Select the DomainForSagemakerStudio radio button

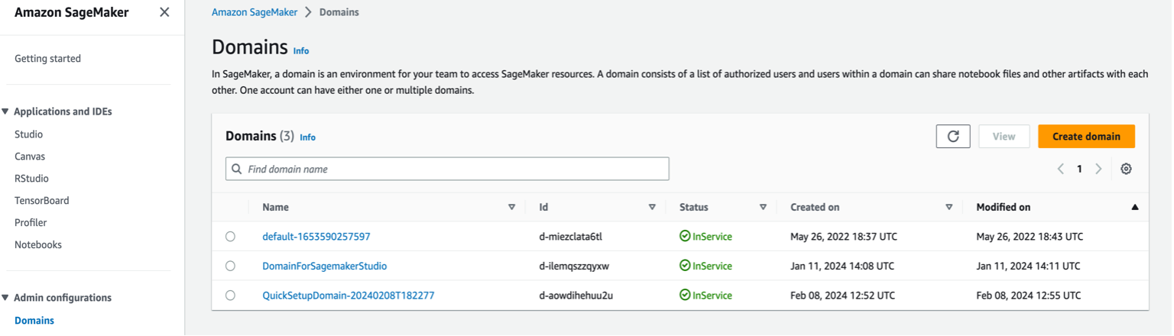pos(230,266)
